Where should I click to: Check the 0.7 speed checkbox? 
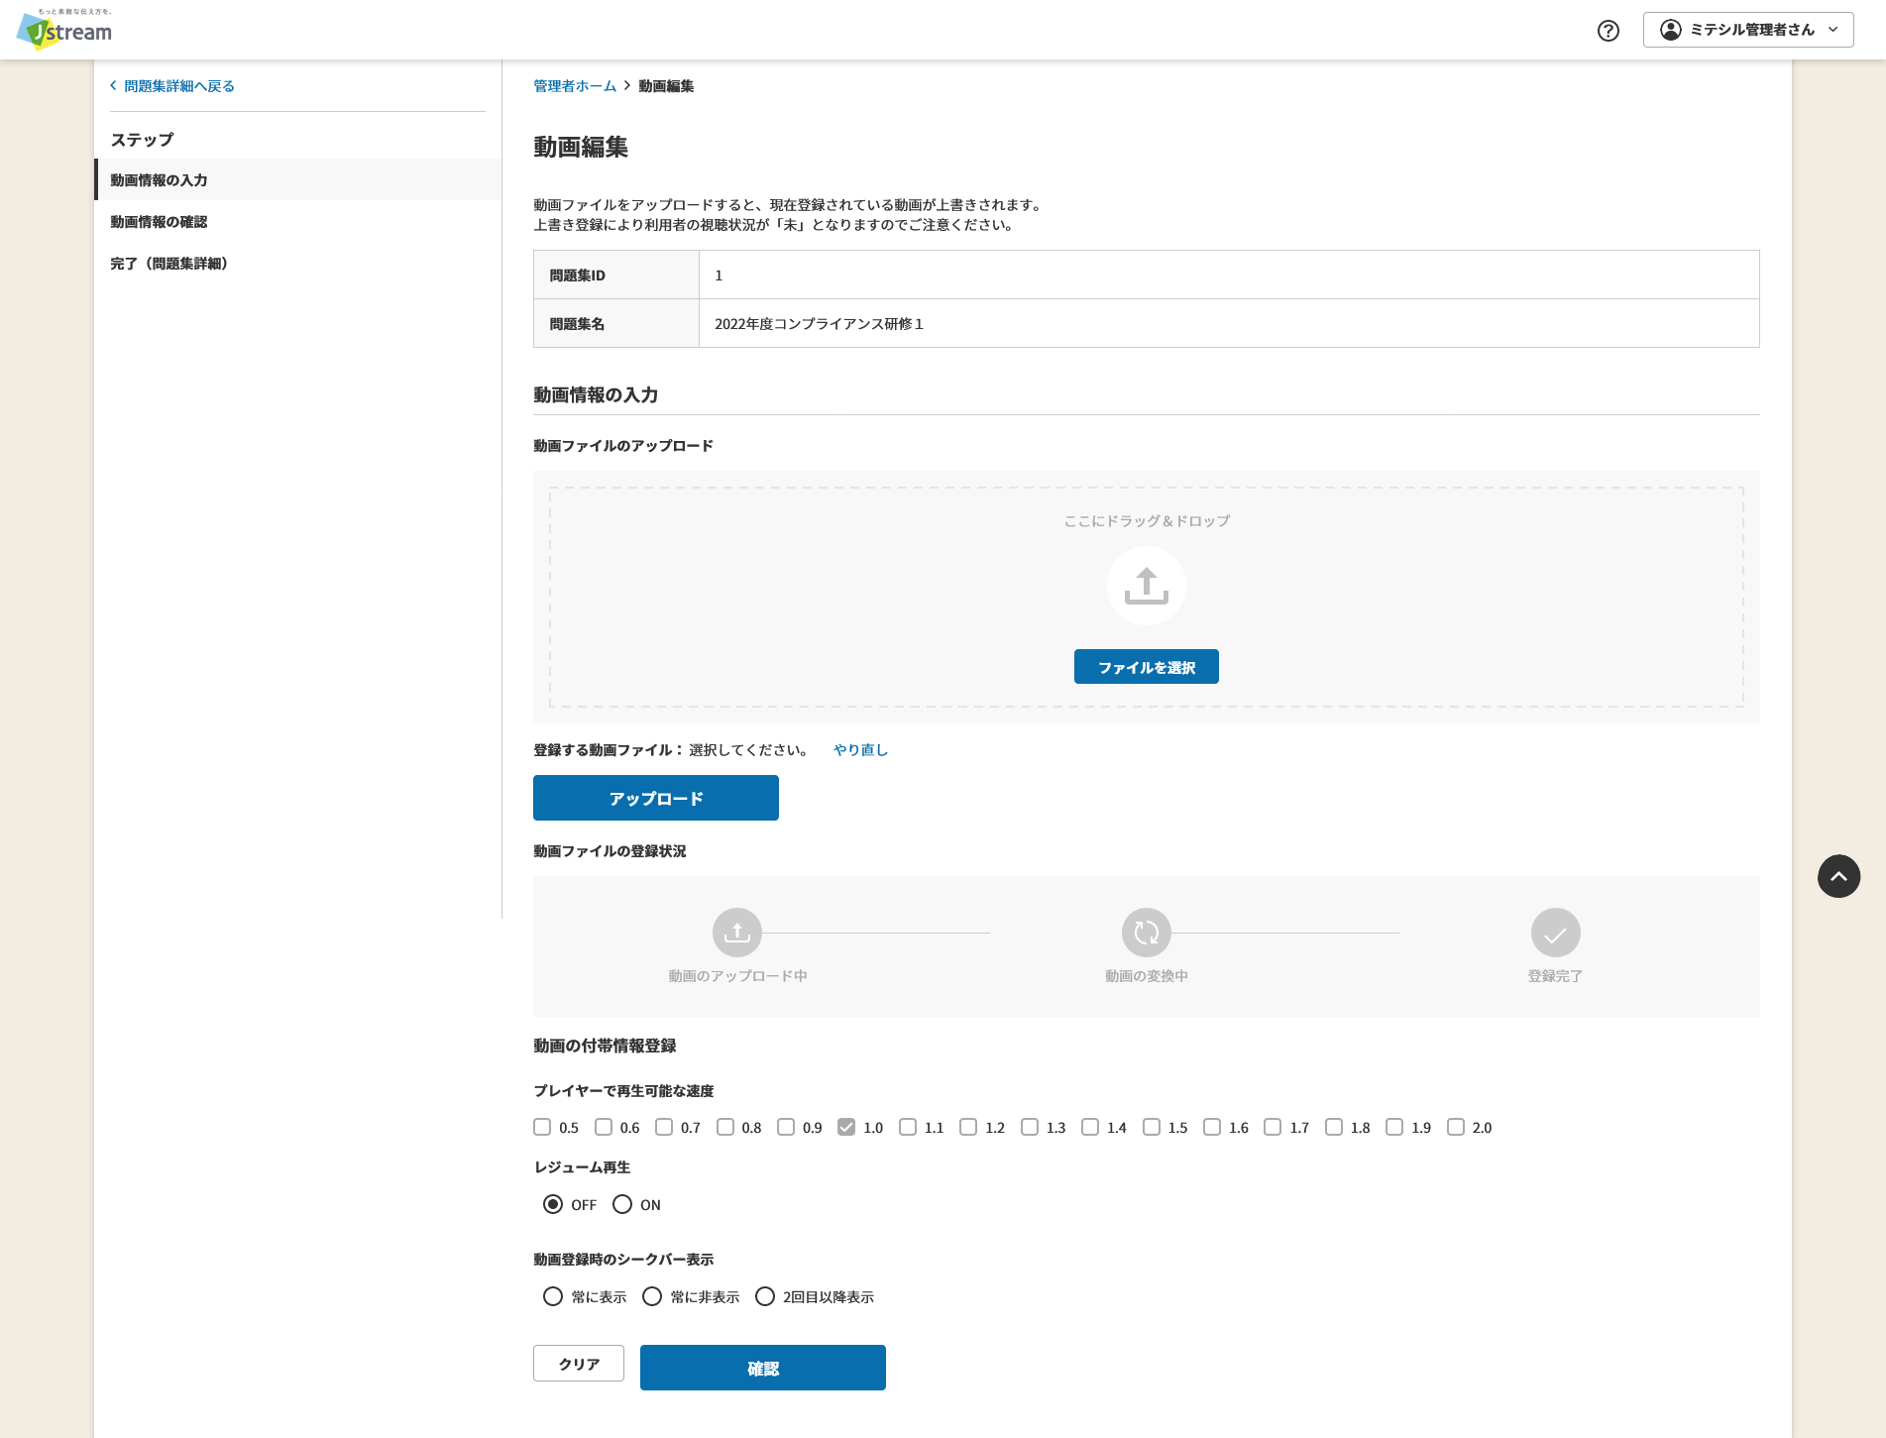(664, 1127)
